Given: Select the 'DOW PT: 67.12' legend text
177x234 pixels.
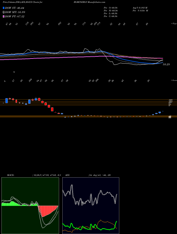Looking at the screenshot, I should [15, 16].
